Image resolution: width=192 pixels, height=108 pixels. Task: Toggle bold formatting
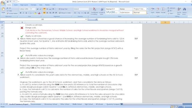pyautogui.click(x=21, y=13)
